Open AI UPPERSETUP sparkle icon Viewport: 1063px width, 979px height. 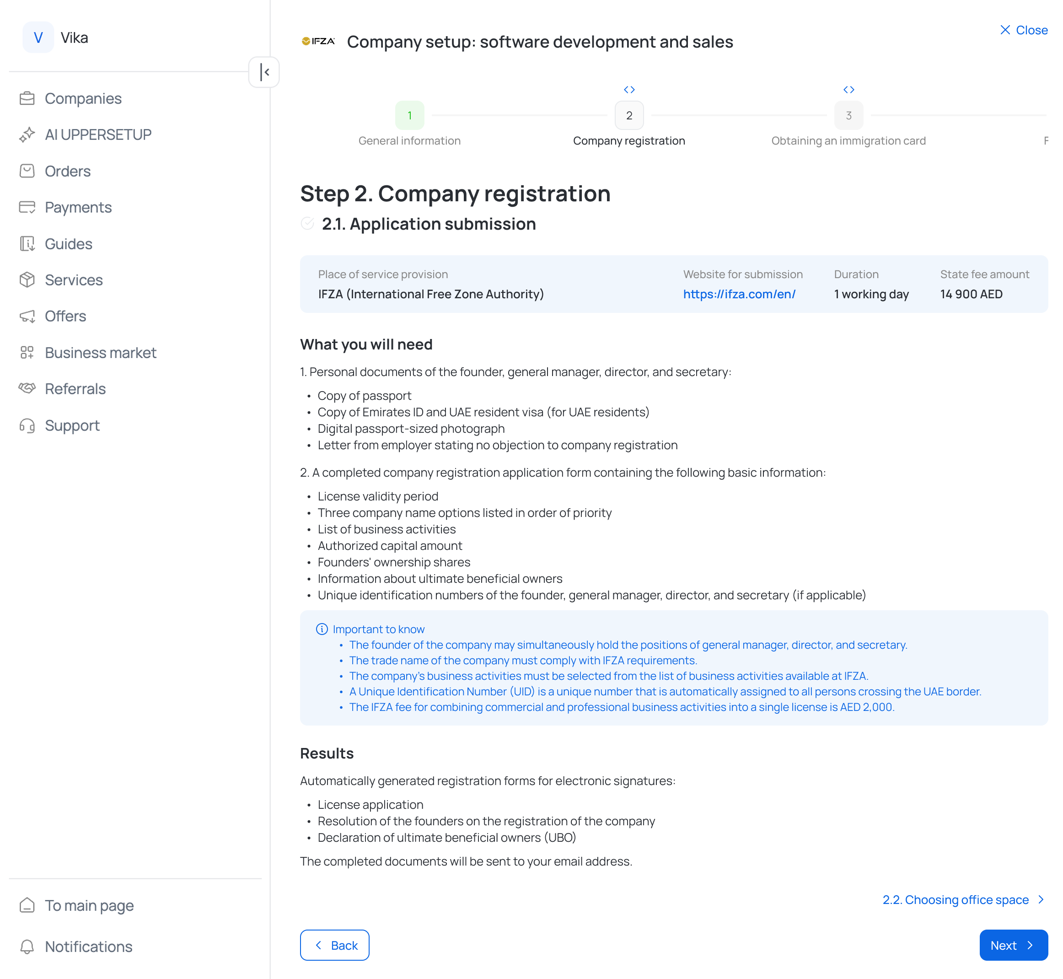[x=27, y=134]
